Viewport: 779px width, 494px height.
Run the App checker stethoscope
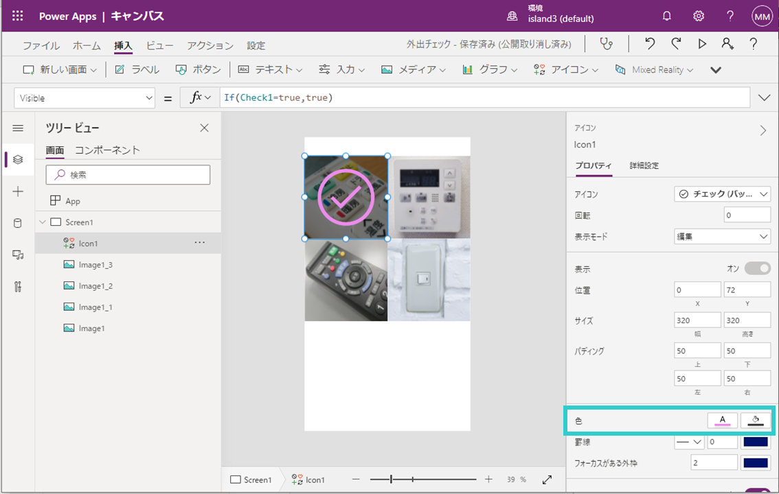coord(606,44)
